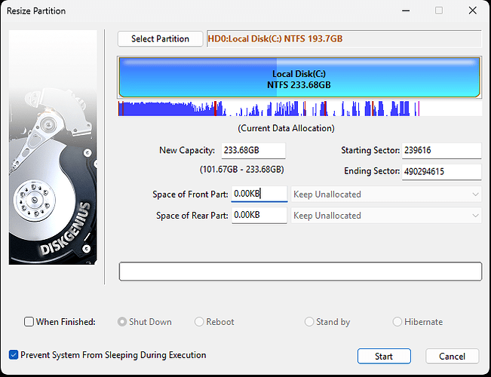Click the DiskGenius hard drive image

click(x=53, y=147)
